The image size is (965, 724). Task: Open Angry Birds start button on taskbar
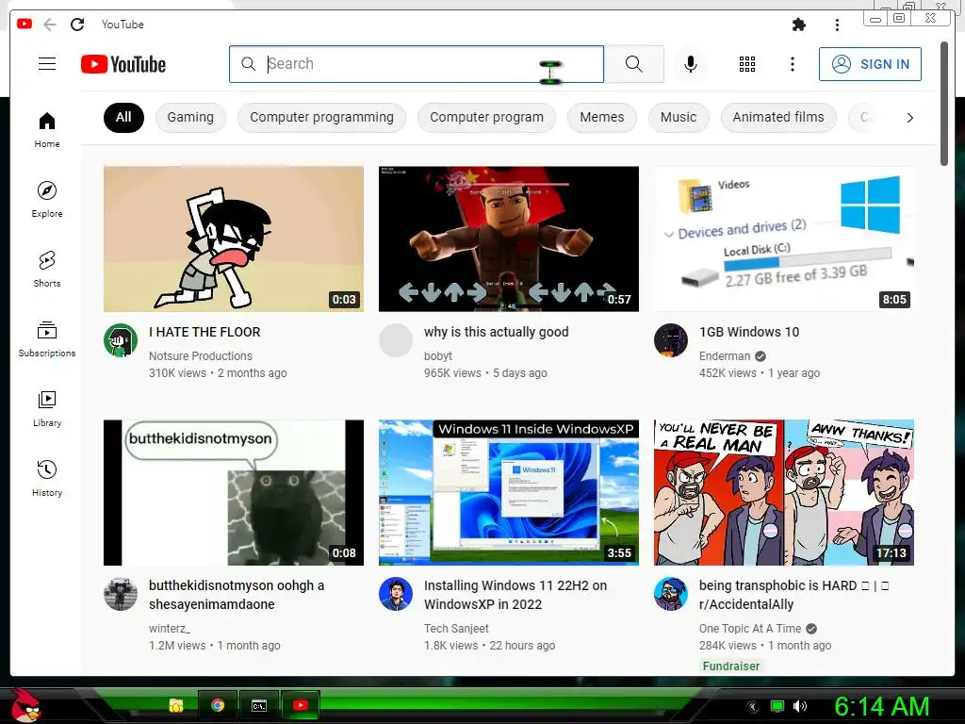(x=25, y=705)
